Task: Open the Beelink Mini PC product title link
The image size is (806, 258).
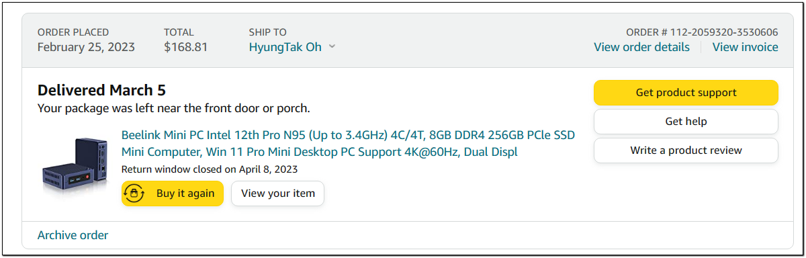Action: pyautogui.click(x=348, y=144)
